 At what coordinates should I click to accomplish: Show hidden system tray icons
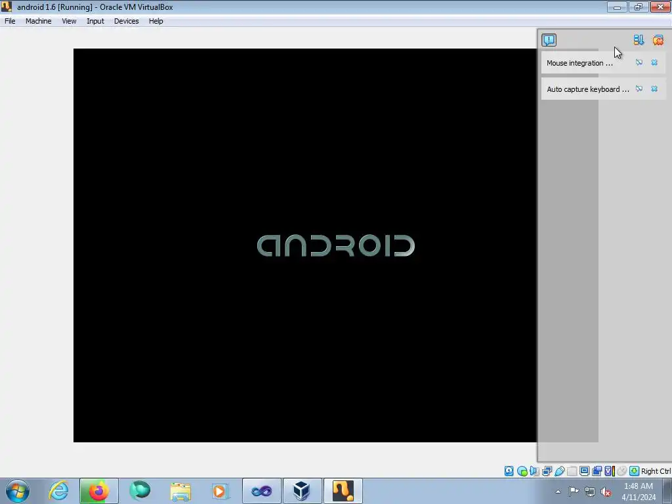click(x=558, y=492)
